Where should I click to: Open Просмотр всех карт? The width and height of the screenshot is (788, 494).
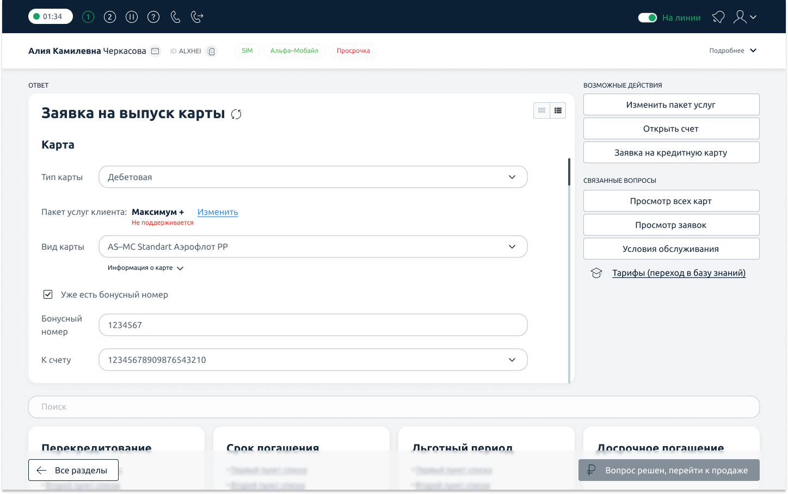point(671,201)
